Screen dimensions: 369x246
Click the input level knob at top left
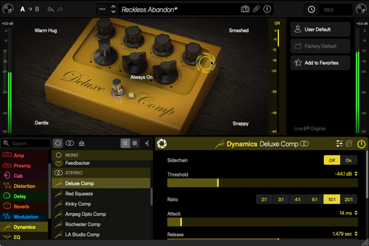pos(8,9)
